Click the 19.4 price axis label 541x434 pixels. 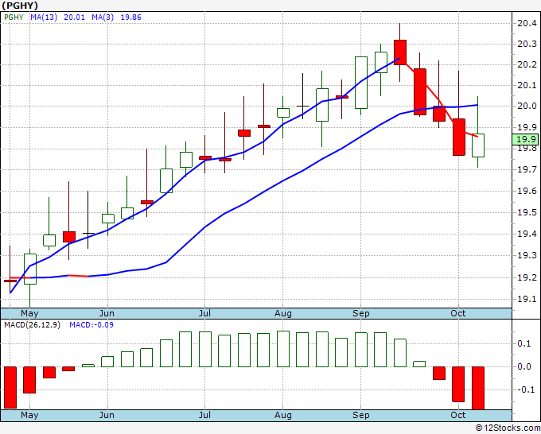pyautogui.click(x=527, y=234)
